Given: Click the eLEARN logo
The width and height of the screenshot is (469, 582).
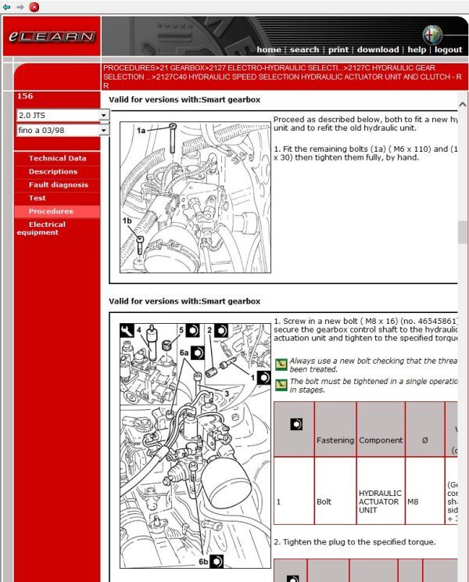Looking at the screenshot, I should tap(52, 36).
